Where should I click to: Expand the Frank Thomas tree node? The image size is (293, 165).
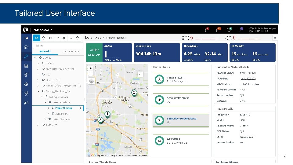pyautogui.click(x=49, y=108)
